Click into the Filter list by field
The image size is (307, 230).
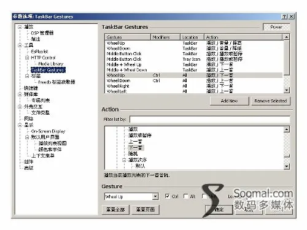pos(210,119)
